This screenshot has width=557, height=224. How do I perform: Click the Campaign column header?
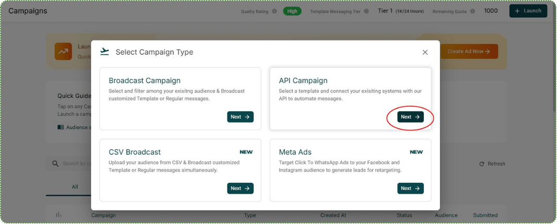[104, 215]
